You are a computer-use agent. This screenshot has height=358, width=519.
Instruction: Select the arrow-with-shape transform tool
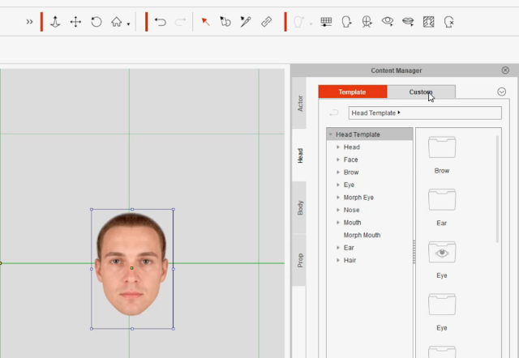coord(225,22)
